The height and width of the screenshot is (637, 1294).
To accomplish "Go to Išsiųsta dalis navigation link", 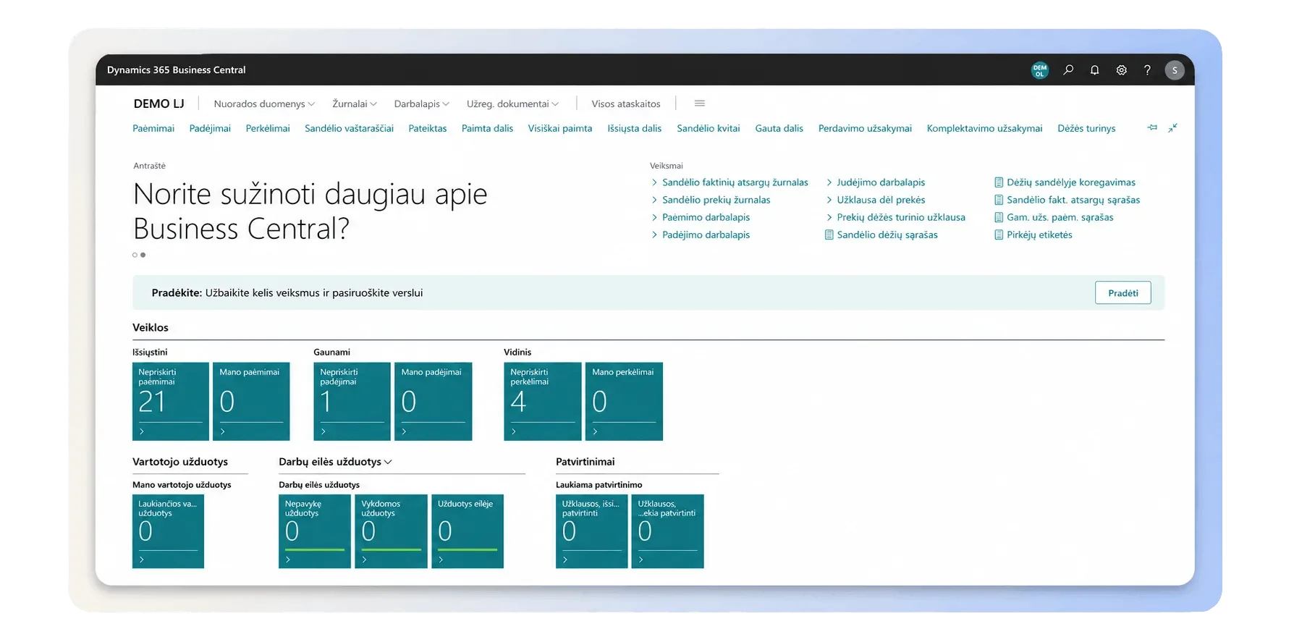I will click(x=635, y=128).
